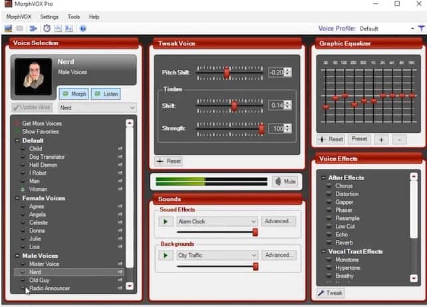
Task: Click Show Favorites
Action: click(x=41, y=132)
